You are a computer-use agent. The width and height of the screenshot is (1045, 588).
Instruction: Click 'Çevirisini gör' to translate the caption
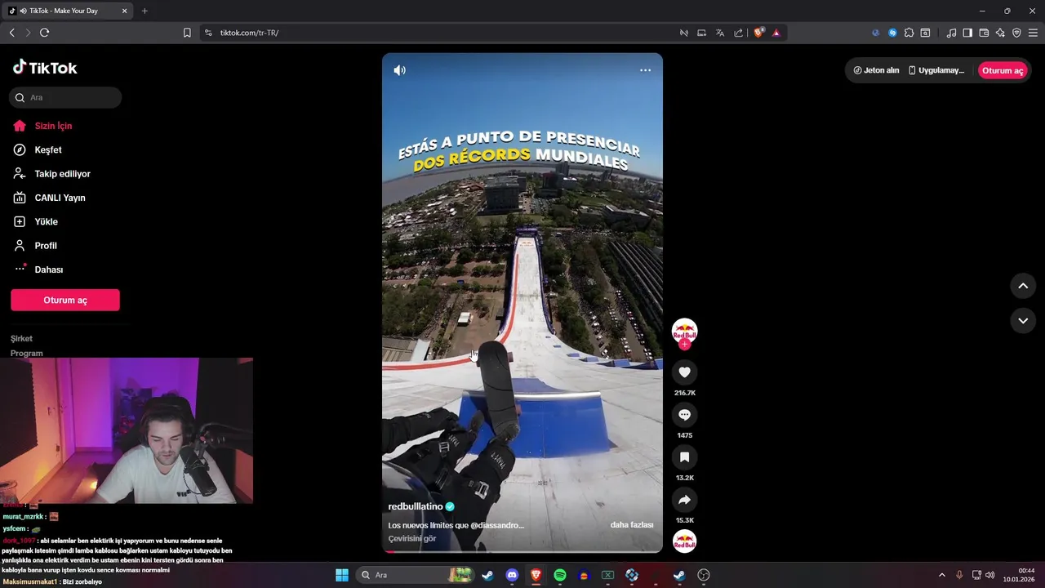tap(412, 539)
